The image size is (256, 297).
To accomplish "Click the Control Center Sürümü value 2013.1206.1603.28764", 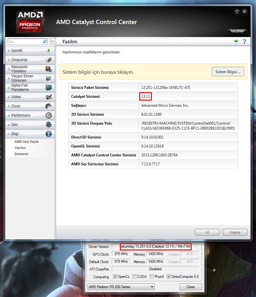I will 159,155.
